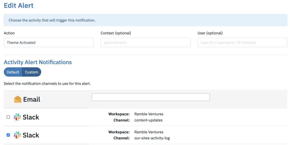This screenshot has width=290, height=145.
Task: Click the Email address input box
Action: (x=151, y=97)
